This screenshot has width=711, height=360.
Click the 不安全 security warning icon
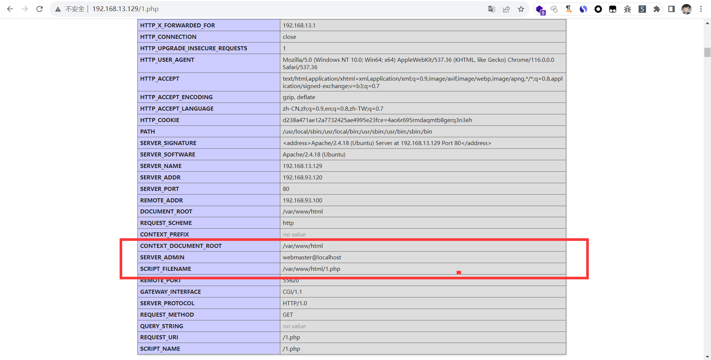point(58,9)
